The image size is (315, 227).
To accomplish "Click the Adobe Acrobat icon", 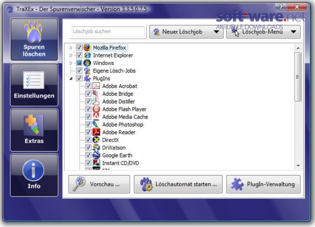I will click(x=96, y=86).
